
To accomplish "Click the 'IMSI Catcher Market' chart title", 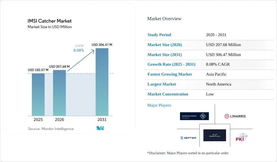I will pos(50,21).
